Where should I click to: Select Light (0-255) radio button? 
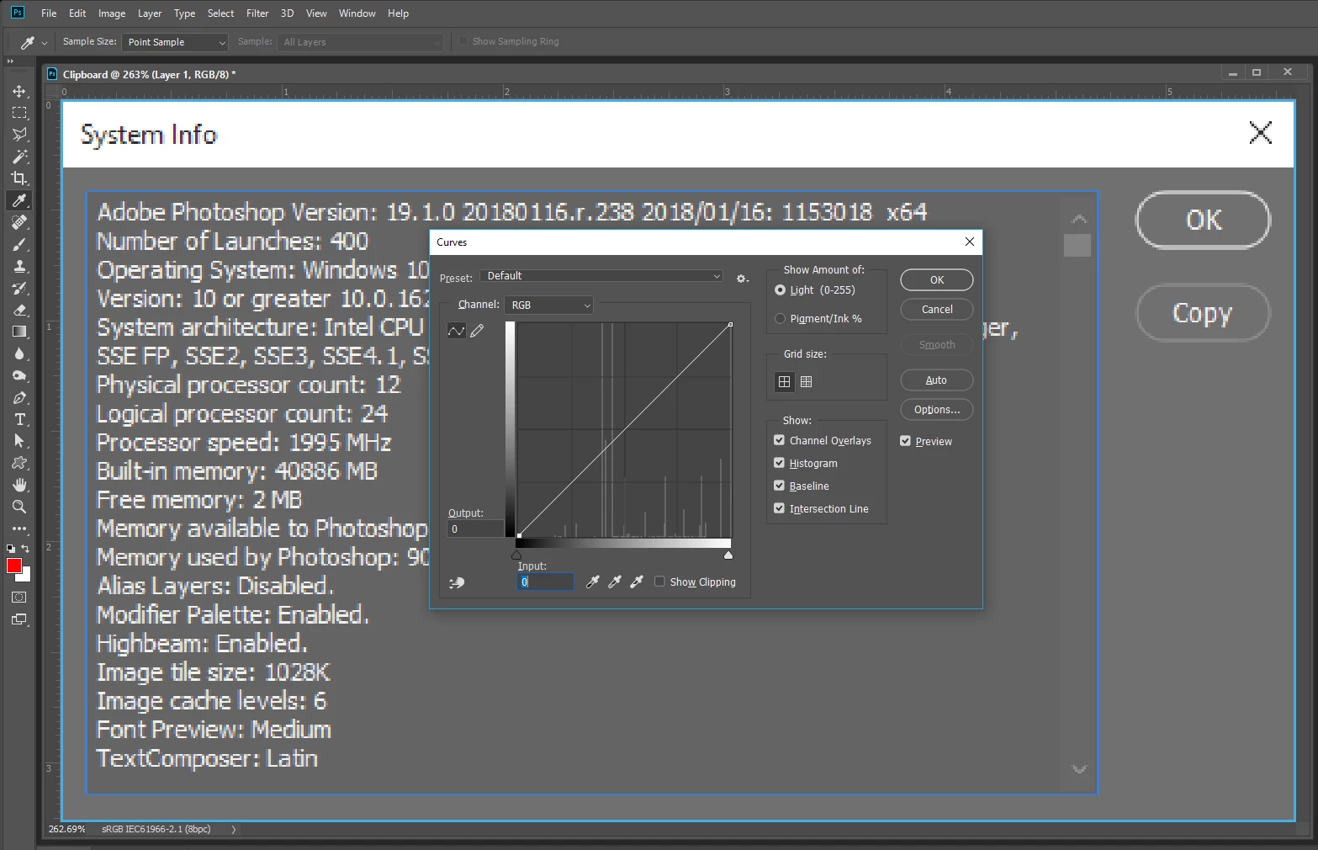(x=780, y=290)
